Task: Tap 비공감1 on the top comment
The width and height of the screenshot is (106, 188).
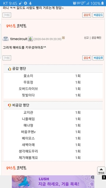Action: [98, 15]
